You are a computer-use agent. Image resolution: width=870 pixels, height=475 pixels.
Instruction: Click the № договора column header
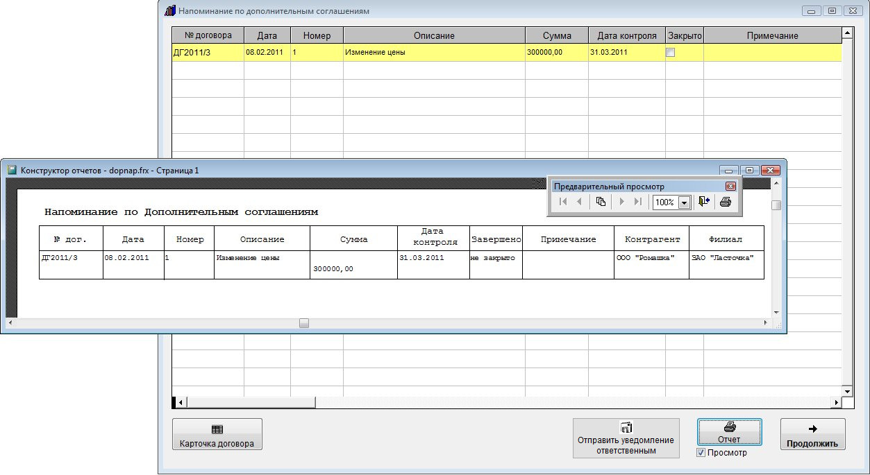[x=208, y=35]
